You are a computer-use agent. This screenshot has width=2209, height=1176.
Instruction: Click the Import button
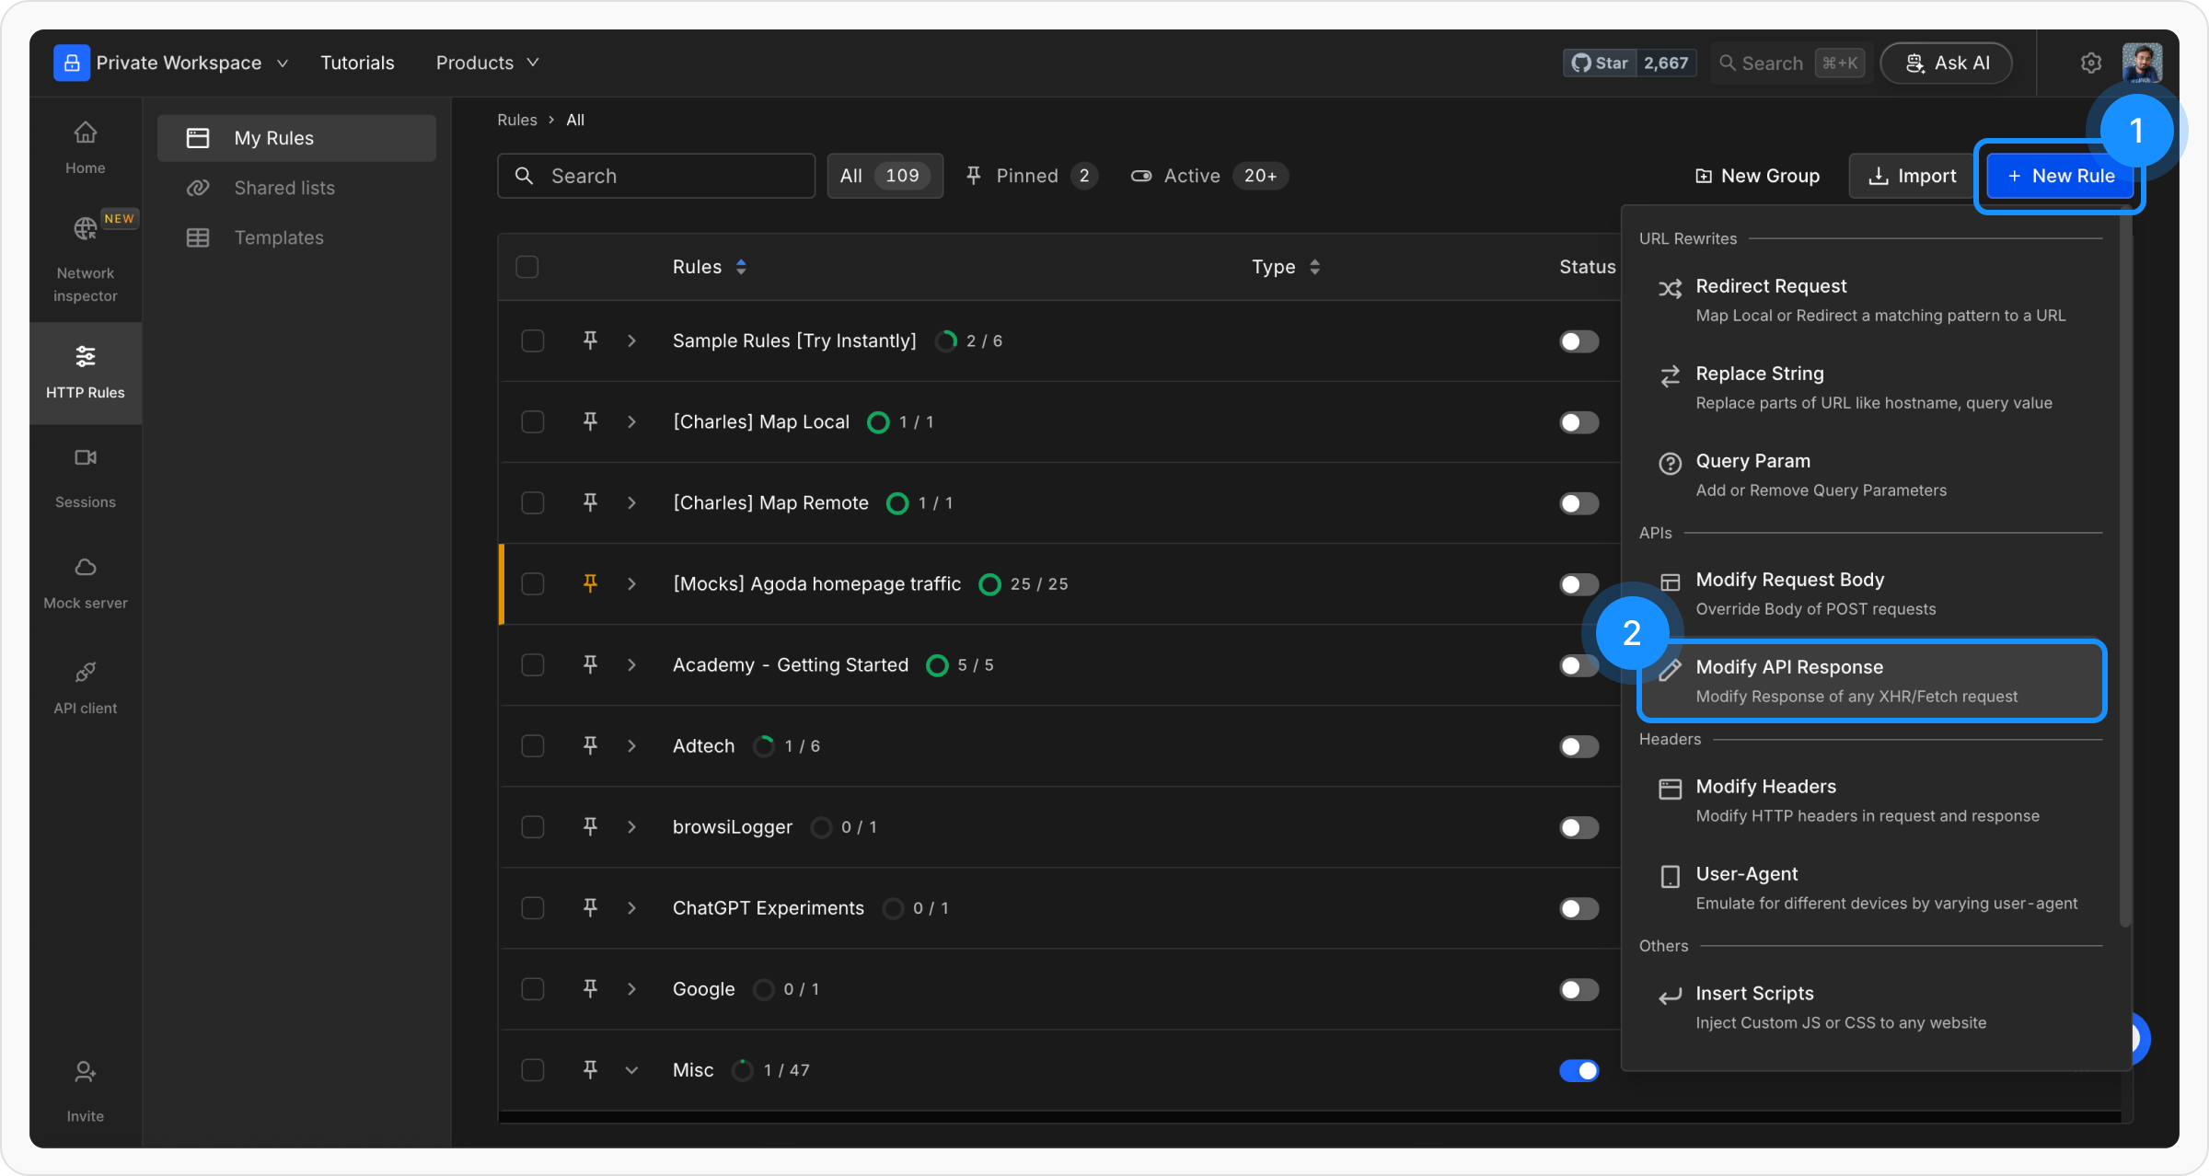[1911, 176]
